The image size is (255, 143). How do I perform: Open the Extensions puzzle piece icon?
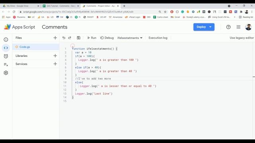[241, 12]
